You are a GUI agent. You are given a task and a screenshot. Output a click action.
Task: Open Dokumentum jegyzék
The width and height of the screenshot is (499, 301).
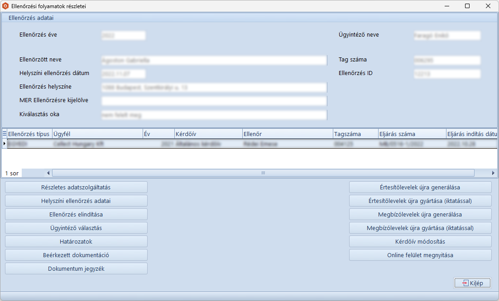(x=76, y=268)
